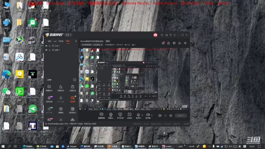The width and height of the screenshot is (265, 149).
Task: Open the Hades desktop shortcut
Action: 6,127
